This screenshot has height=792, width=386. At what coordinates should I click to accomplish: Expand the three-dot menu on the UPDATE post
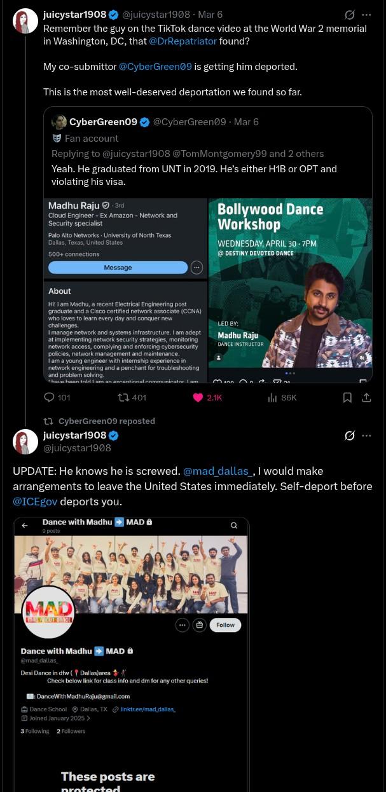pyautogui.click(x=366, y=435)
